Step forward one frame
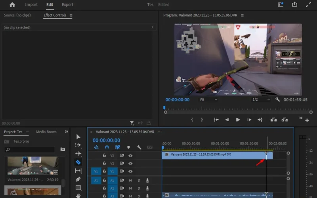Viewport: 317px width, 198px height. tap(249, 120)
